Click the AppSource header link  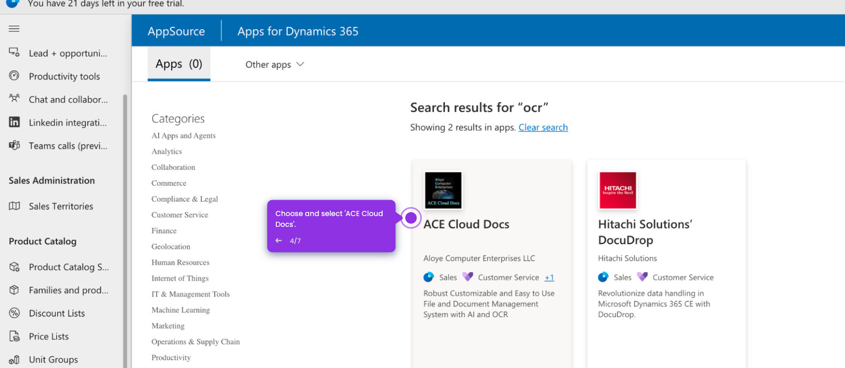176,31
